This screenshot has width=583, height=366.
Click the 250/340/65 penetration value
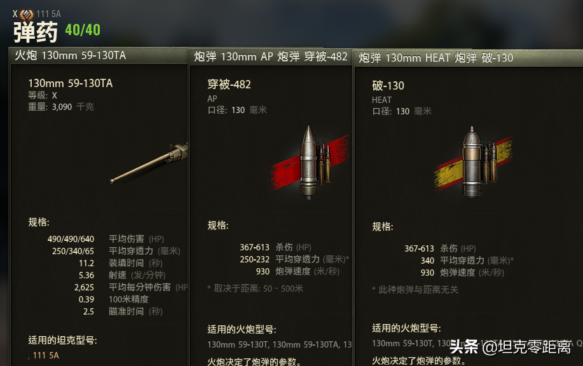tap(73, 251)
